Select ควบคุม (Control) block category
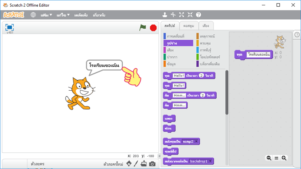Viewport: 301px width, 169px height. point(204,43)
